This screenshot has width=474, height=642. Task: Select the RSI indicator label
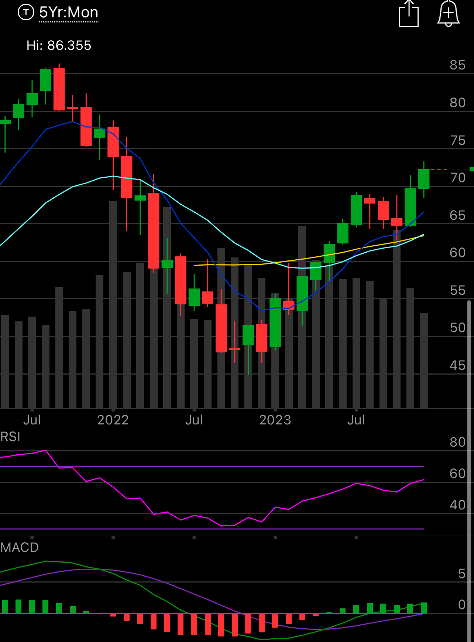tap(10, 437)
